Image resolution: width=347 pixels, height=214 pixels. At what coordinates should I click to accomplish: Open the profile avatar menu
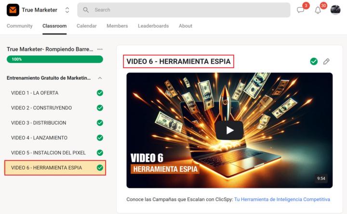335,10
